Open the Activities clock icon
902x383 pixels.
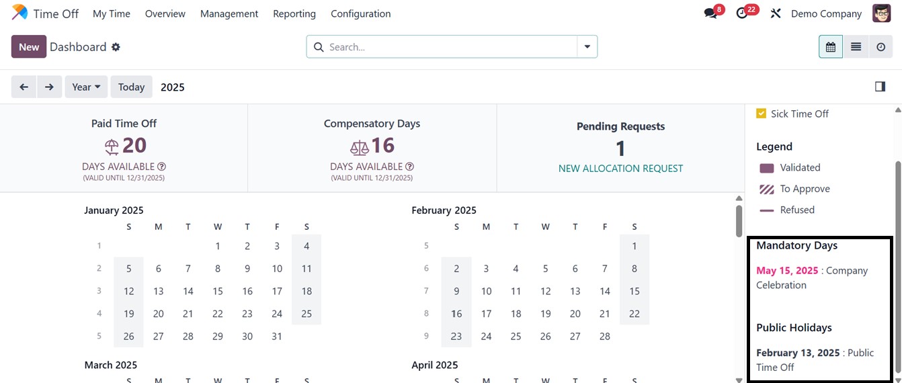[x=742, y=13]
